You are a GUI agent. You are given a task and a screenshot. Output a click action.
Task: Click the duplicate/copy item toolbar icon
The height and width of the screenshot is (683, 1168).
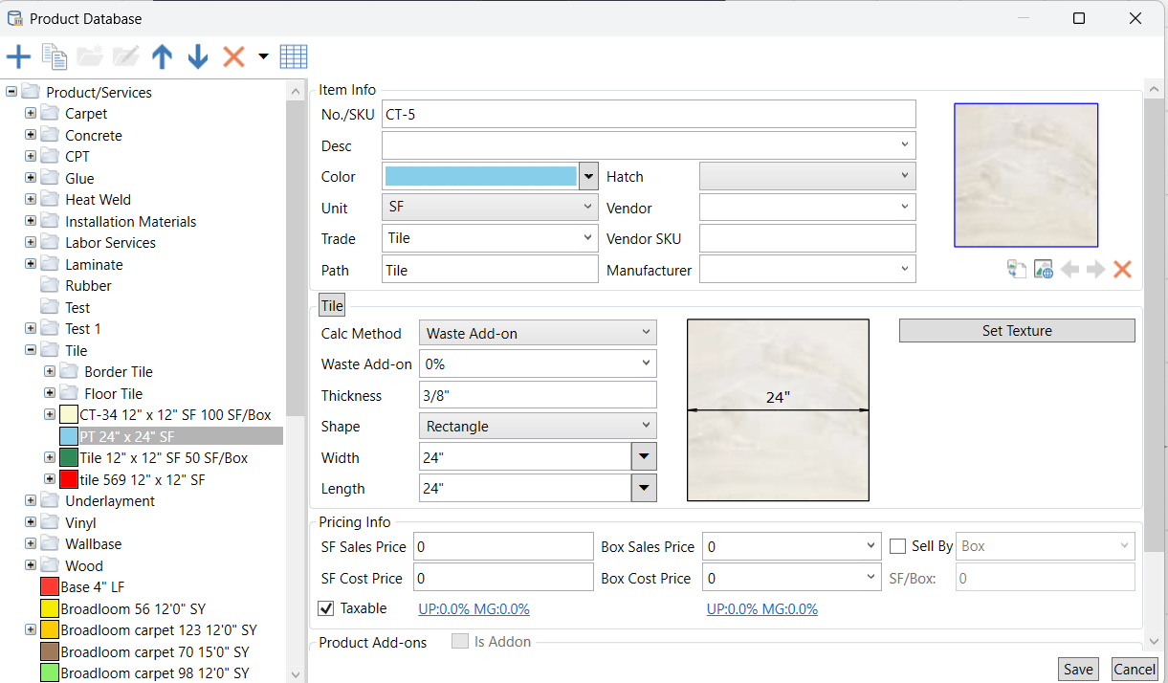[x=55, y=57]
